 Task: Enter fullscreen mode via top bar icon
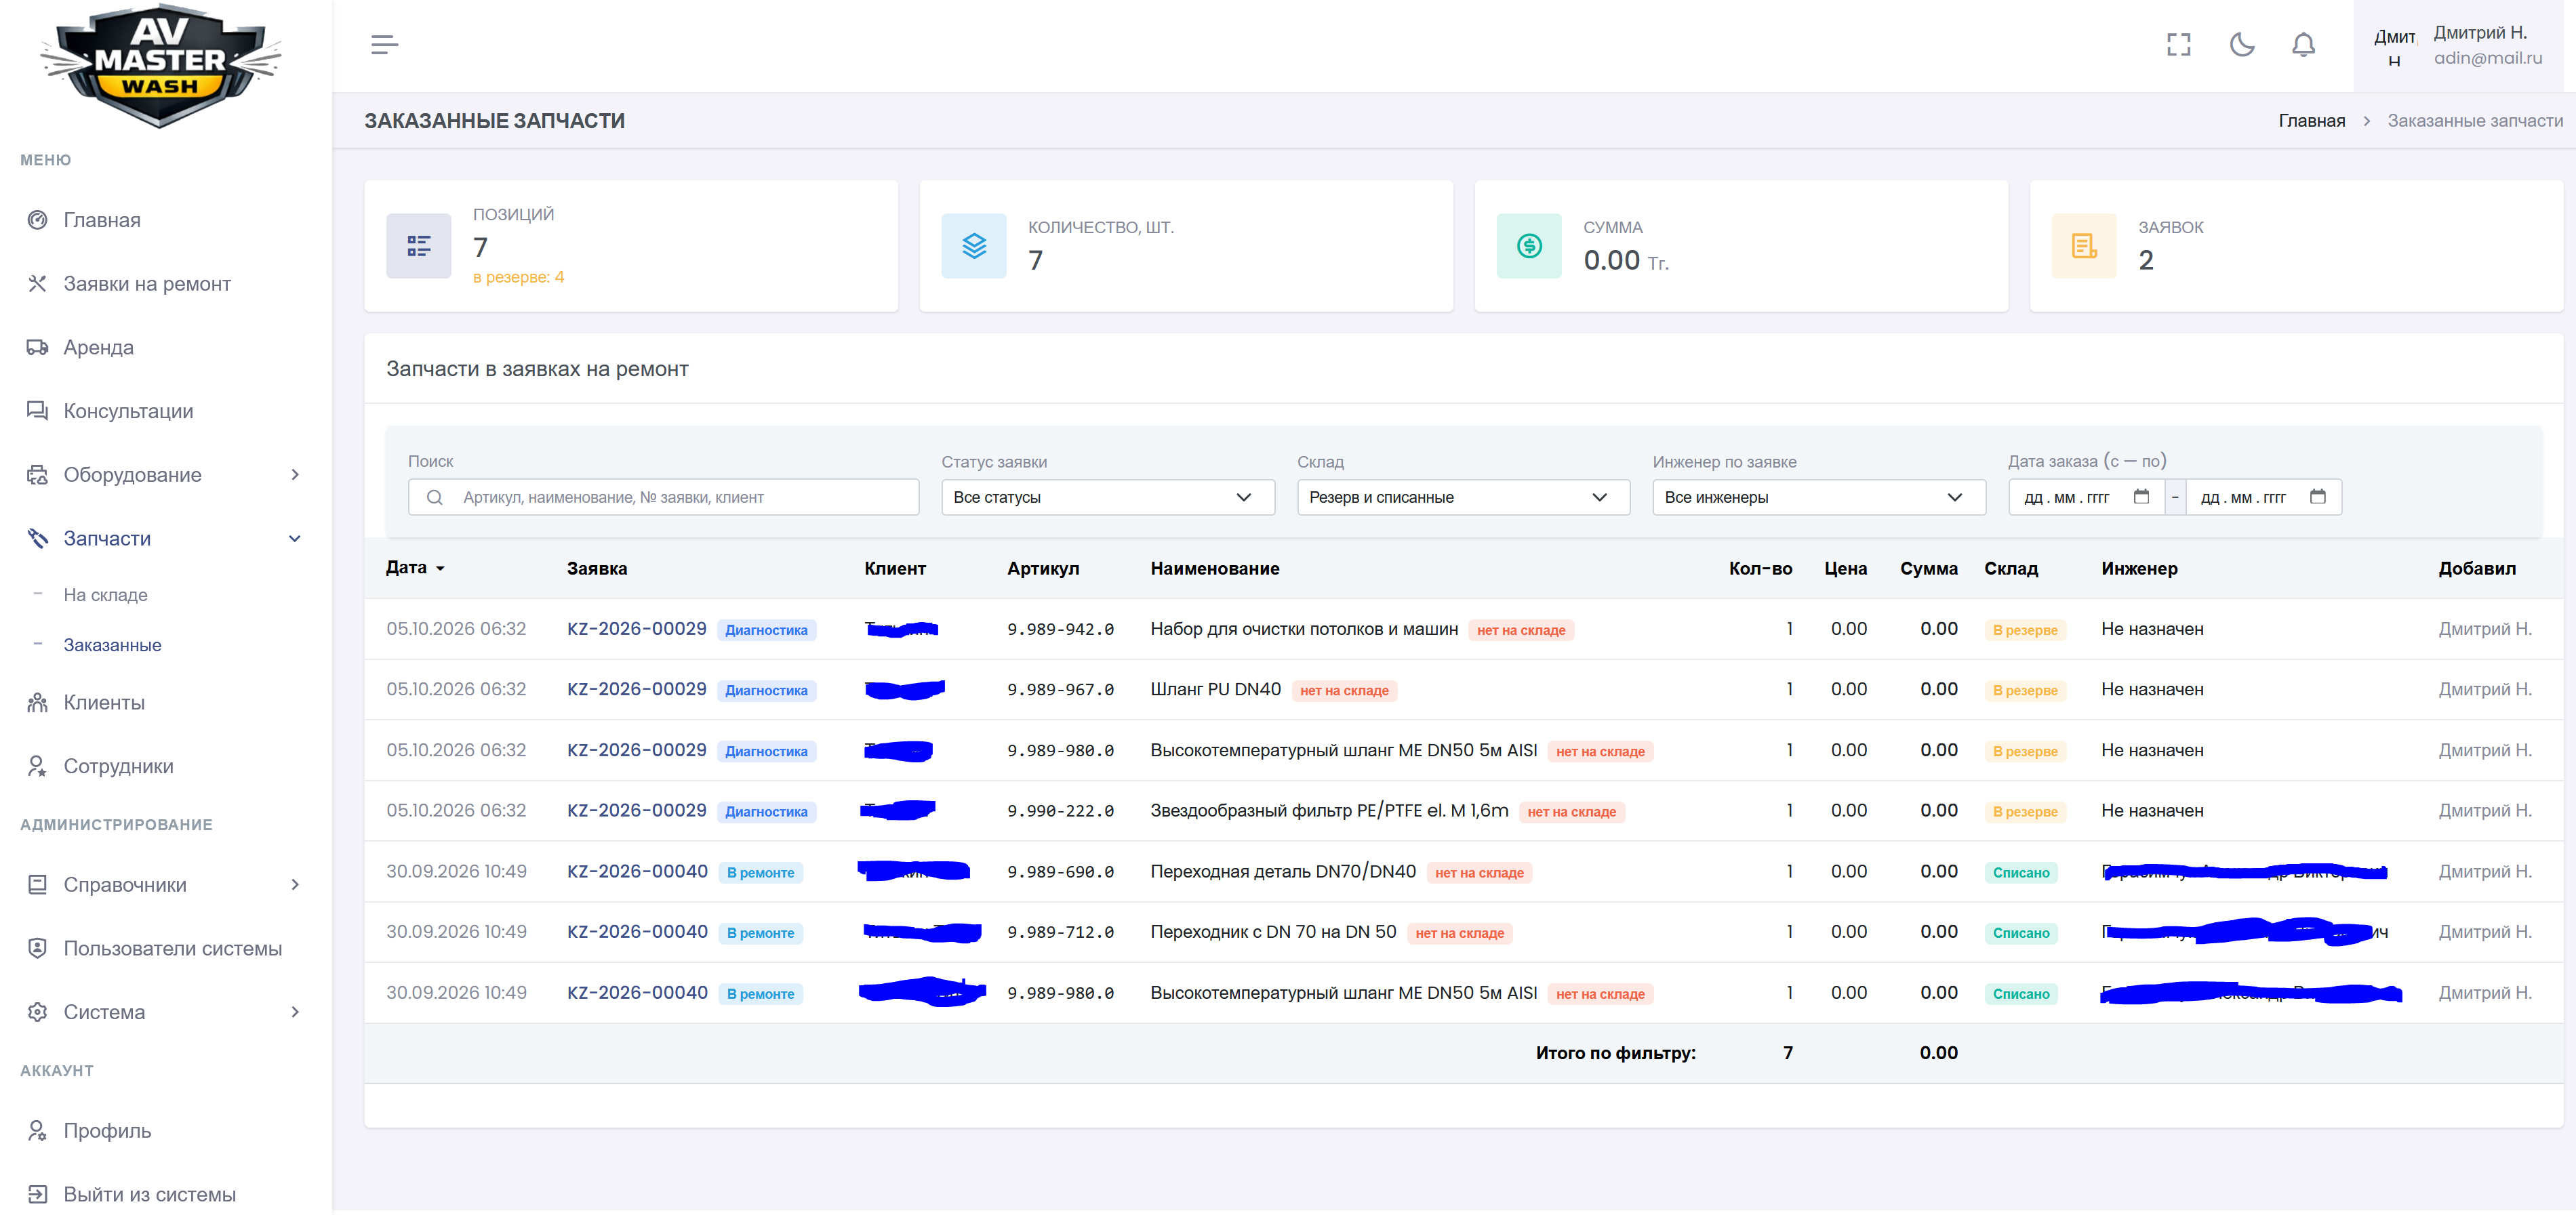2178,44
